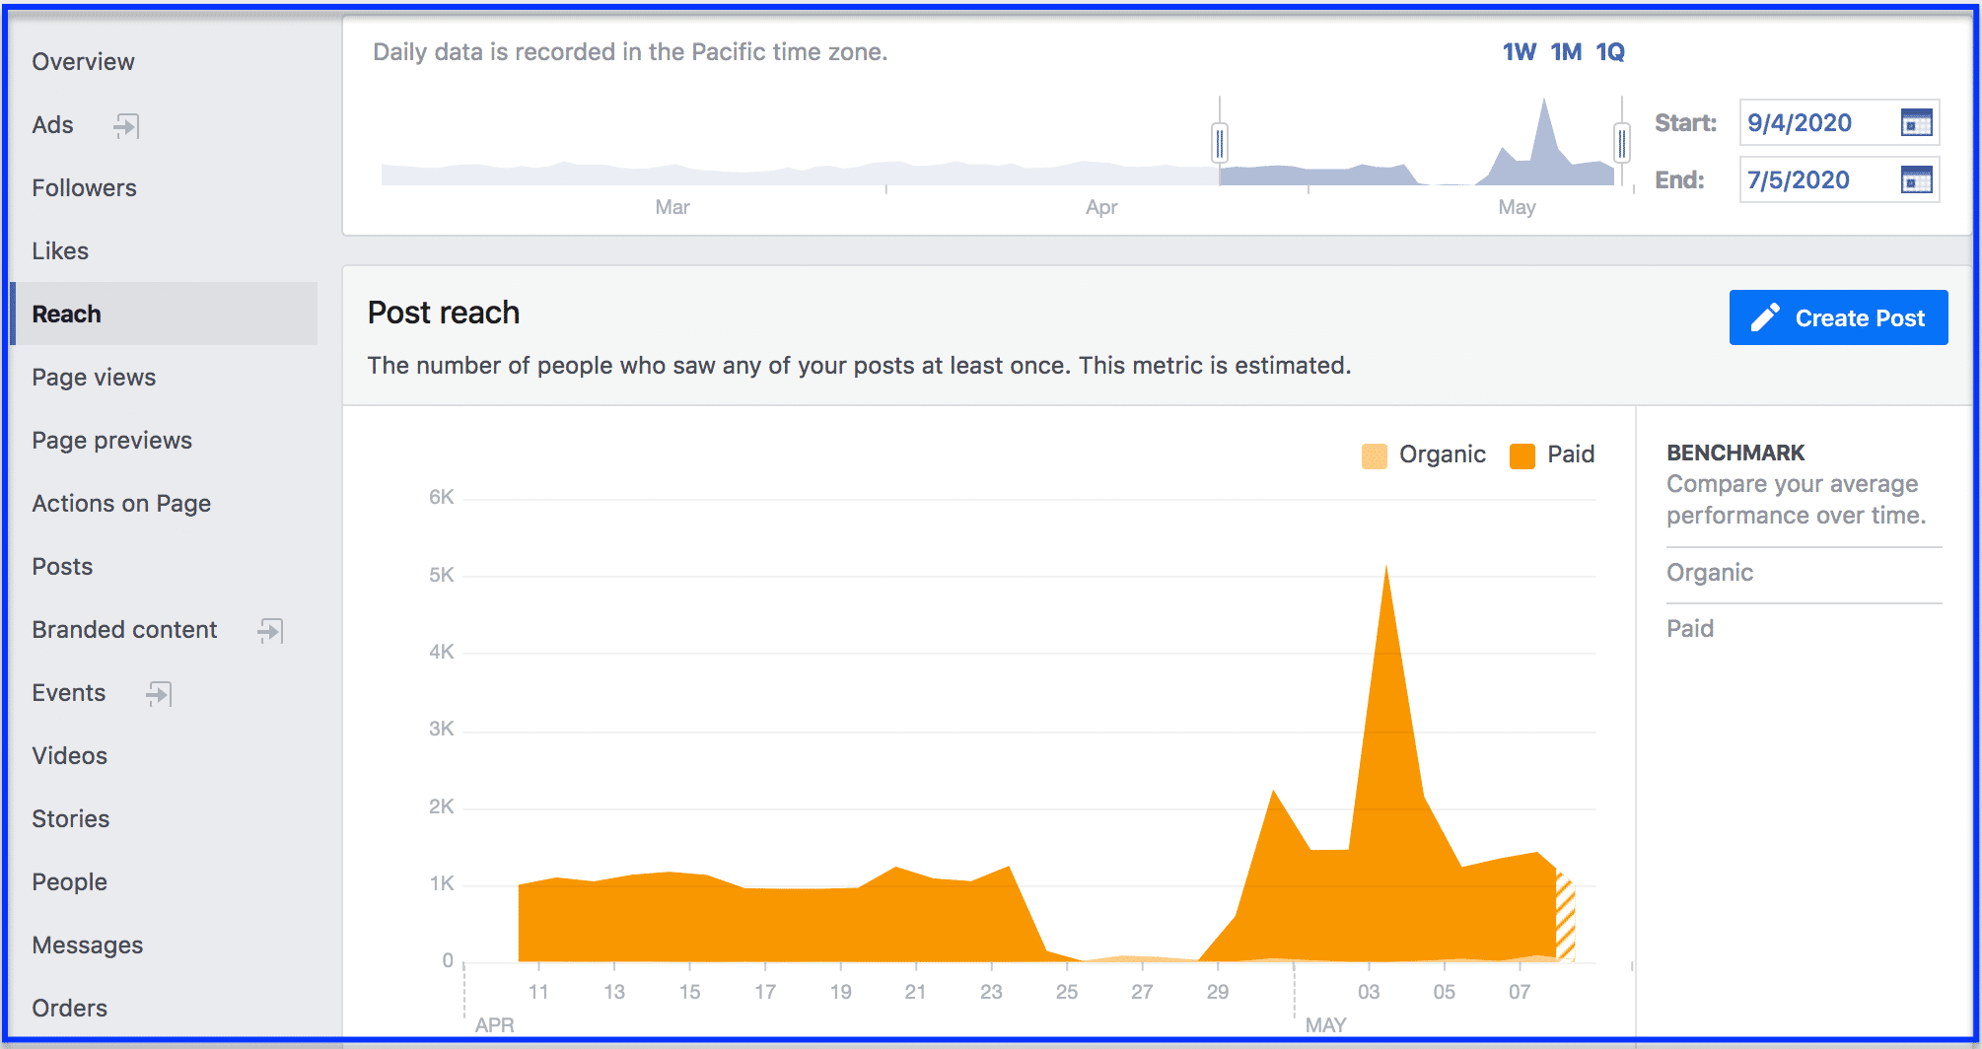Click the pencil icon on Create Post

tap(1764, 317)
